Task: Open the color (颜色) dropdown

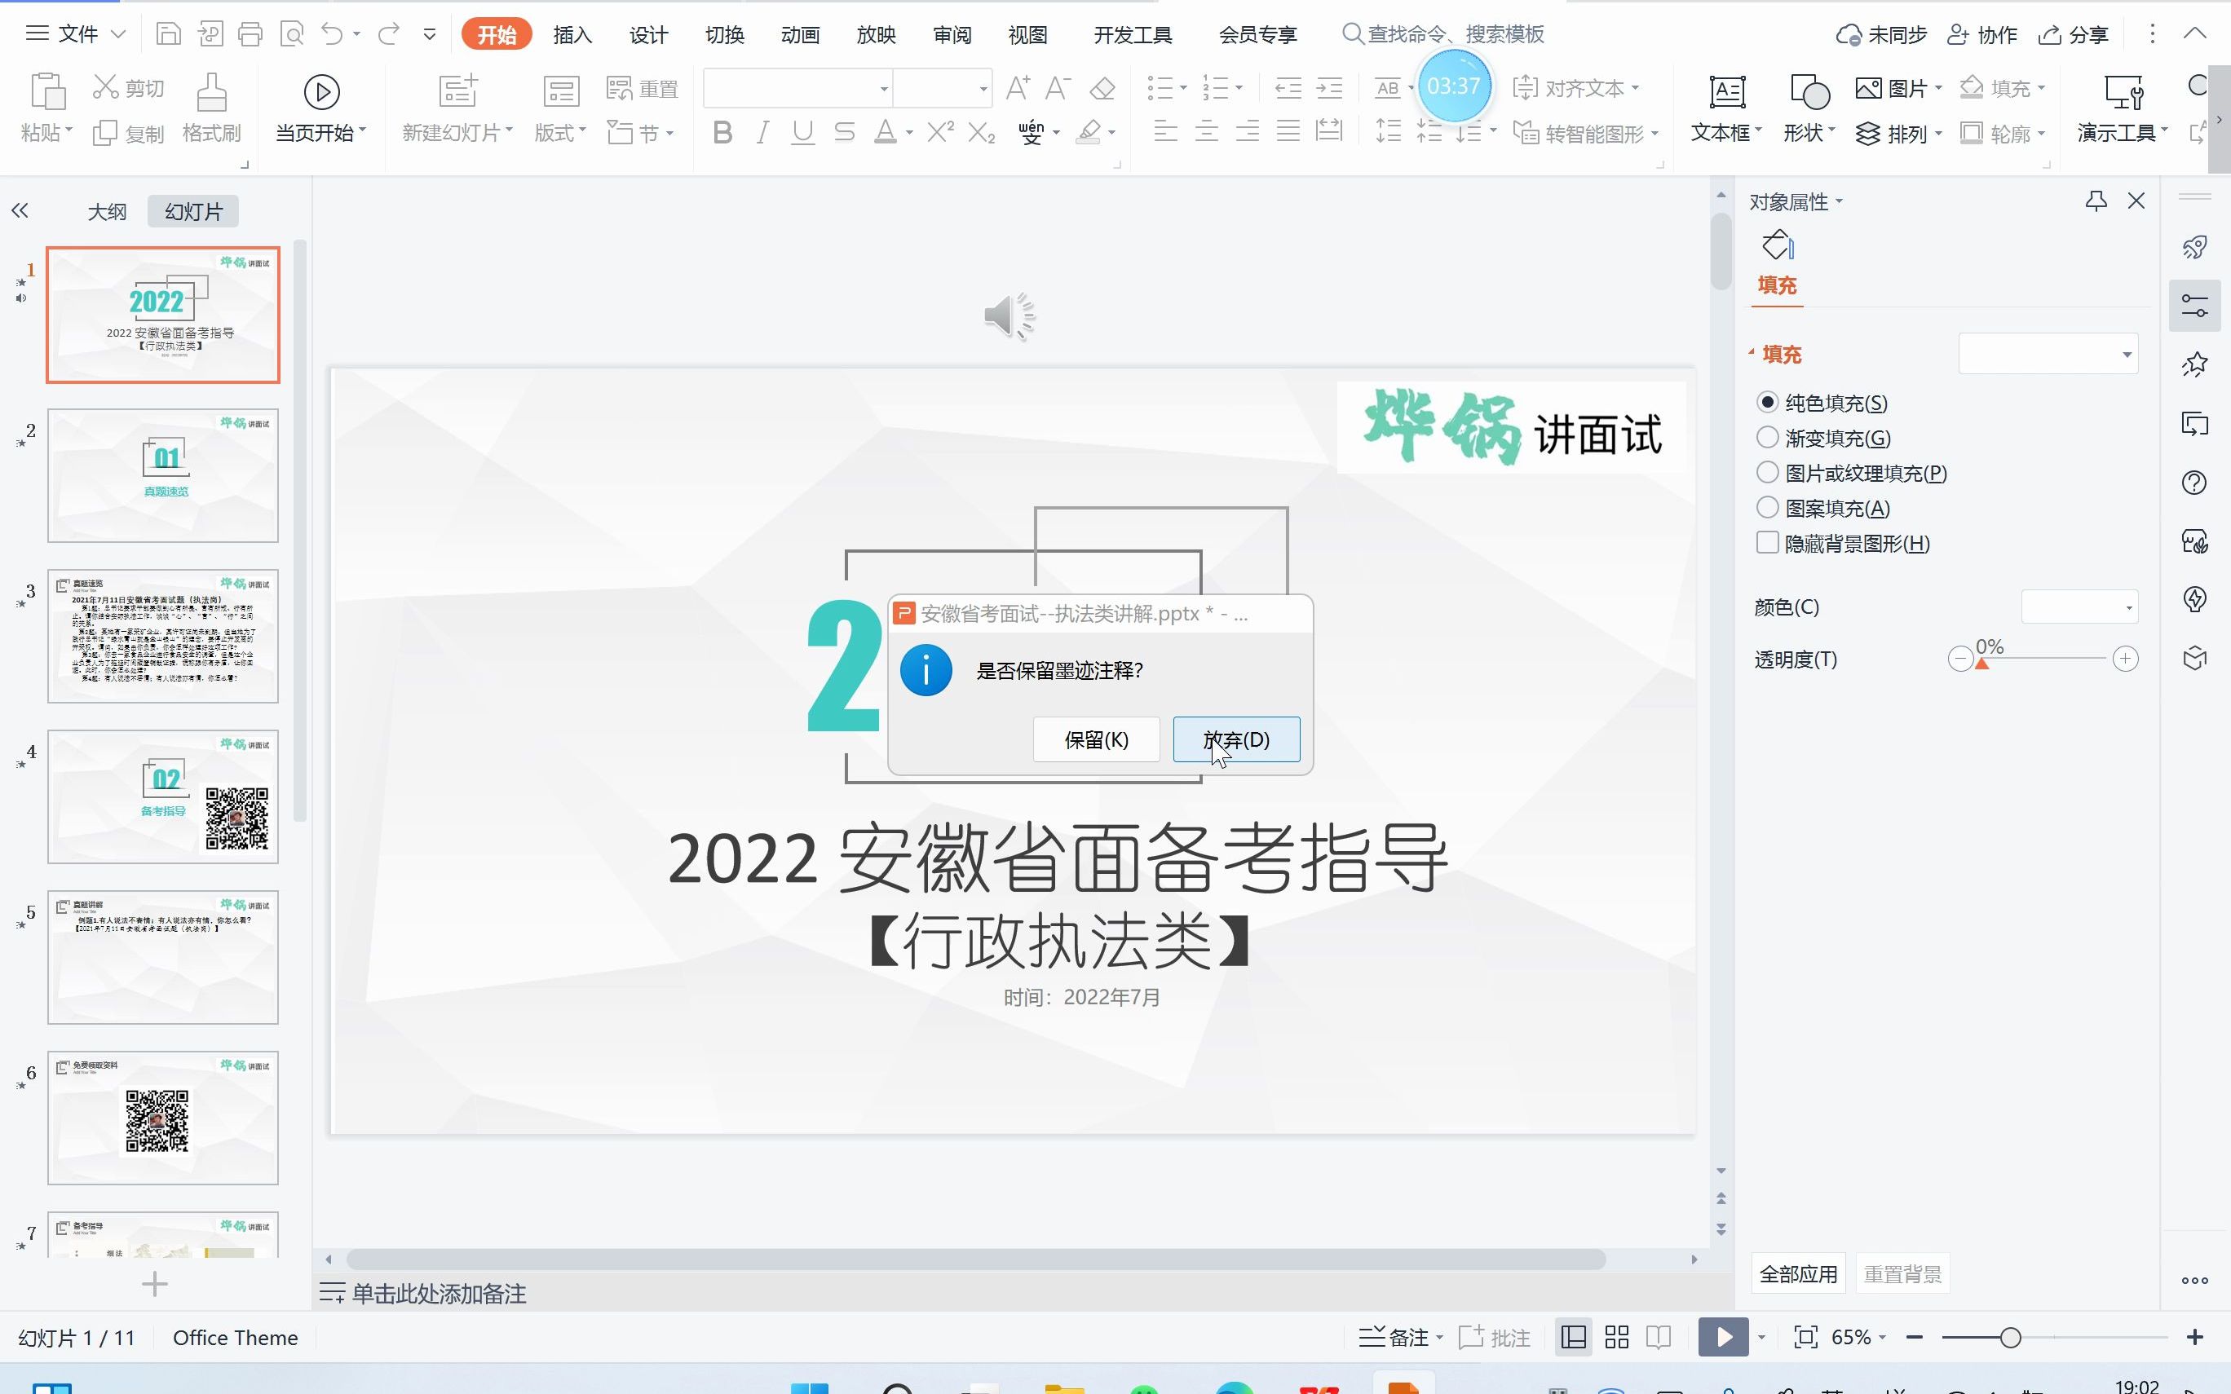Action: (x=2127, y=607)
